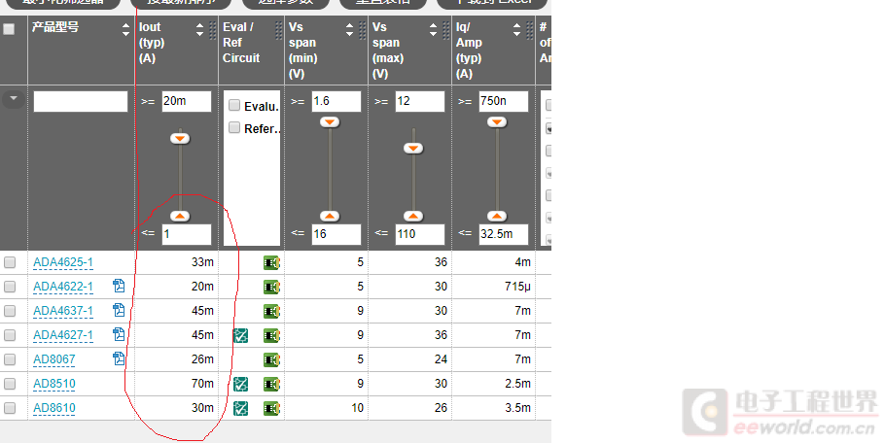Open the ADA4637-1 product link
Viewport: 885px width, 443px height.
(62, 311)
